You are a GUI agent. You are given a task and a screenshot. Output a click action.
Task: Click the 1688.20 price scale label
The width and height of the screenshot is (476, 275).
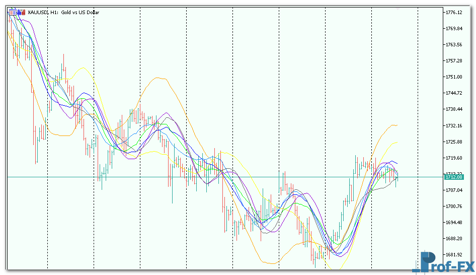[x=453, y=239]
